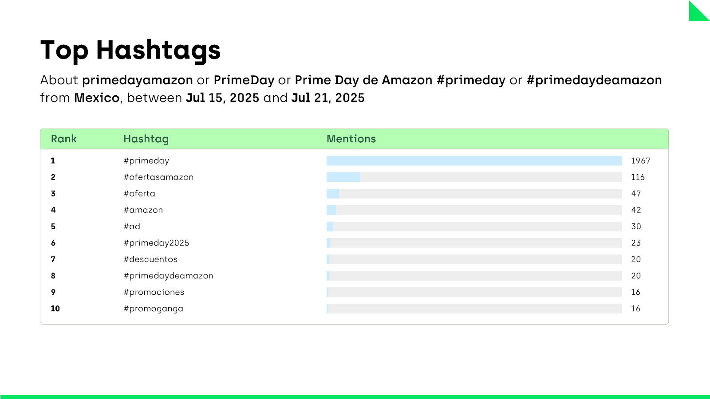Open the #primeday2025 hashtag
The height and width of the screenshot is (399, 710).
pyautogui.click(x=156, y=243)
